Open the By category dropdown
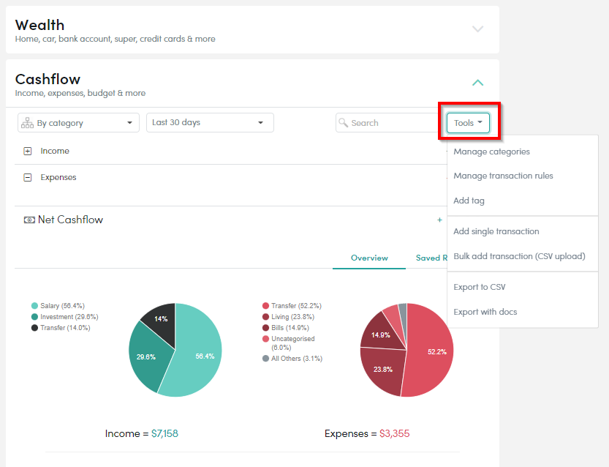The image size is (609, 467). click(x=78, y=123)
